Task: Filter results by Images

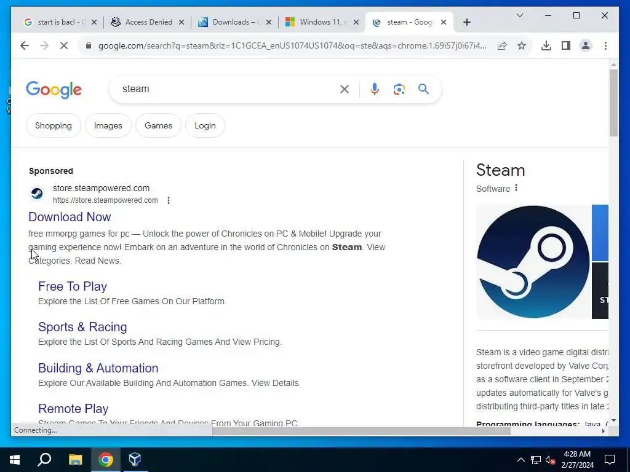Action: tap(108, 125)
